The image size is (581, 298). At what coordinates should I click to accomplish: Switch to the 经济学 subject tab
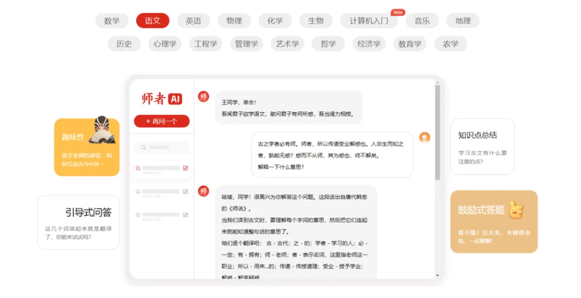pos(369,44)
